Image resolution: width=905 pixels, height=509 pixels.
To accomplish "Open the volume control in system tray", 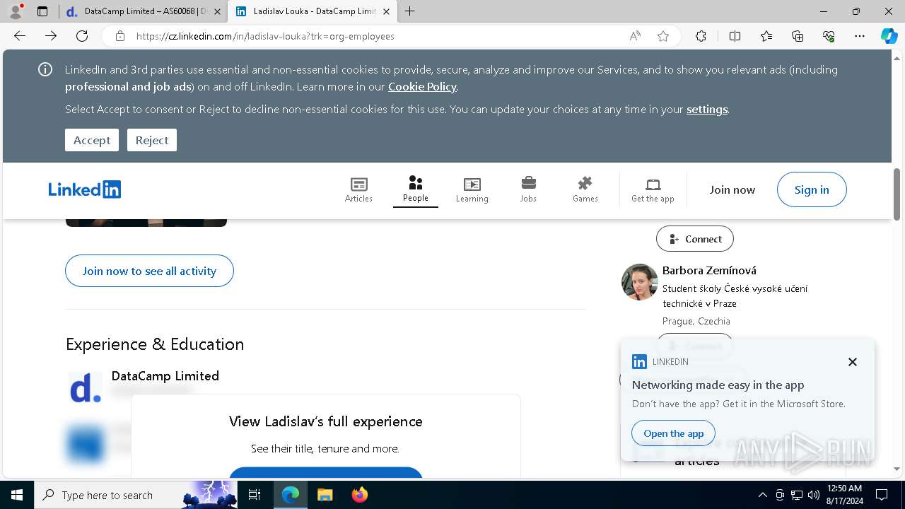I will click(x=814, y=495).
